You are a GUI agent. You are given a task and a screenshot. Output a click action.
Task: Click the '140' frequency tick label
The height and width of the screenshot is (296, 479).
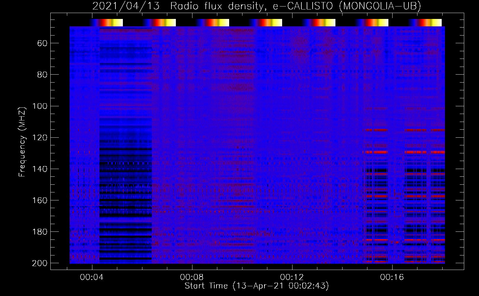tap(40, 169)
